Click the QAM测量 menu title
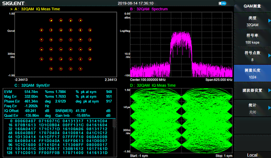 [252, 6]
